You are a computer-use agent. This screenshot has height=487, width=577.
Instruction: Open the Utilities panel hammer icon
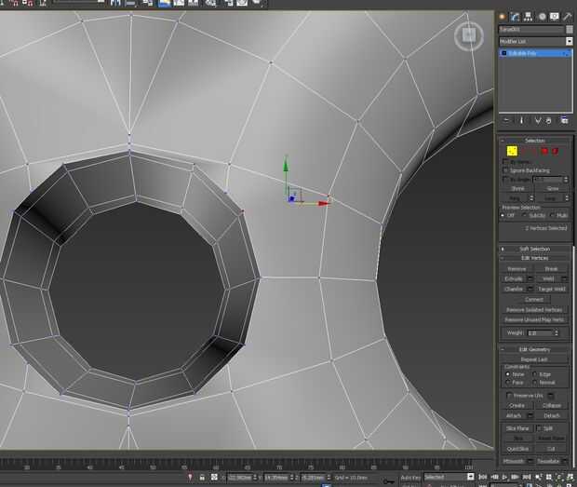[567, 16]
